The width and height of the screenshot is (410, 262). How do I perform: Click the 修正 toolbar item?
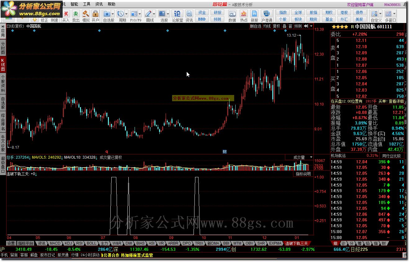(x=45, y=20)
